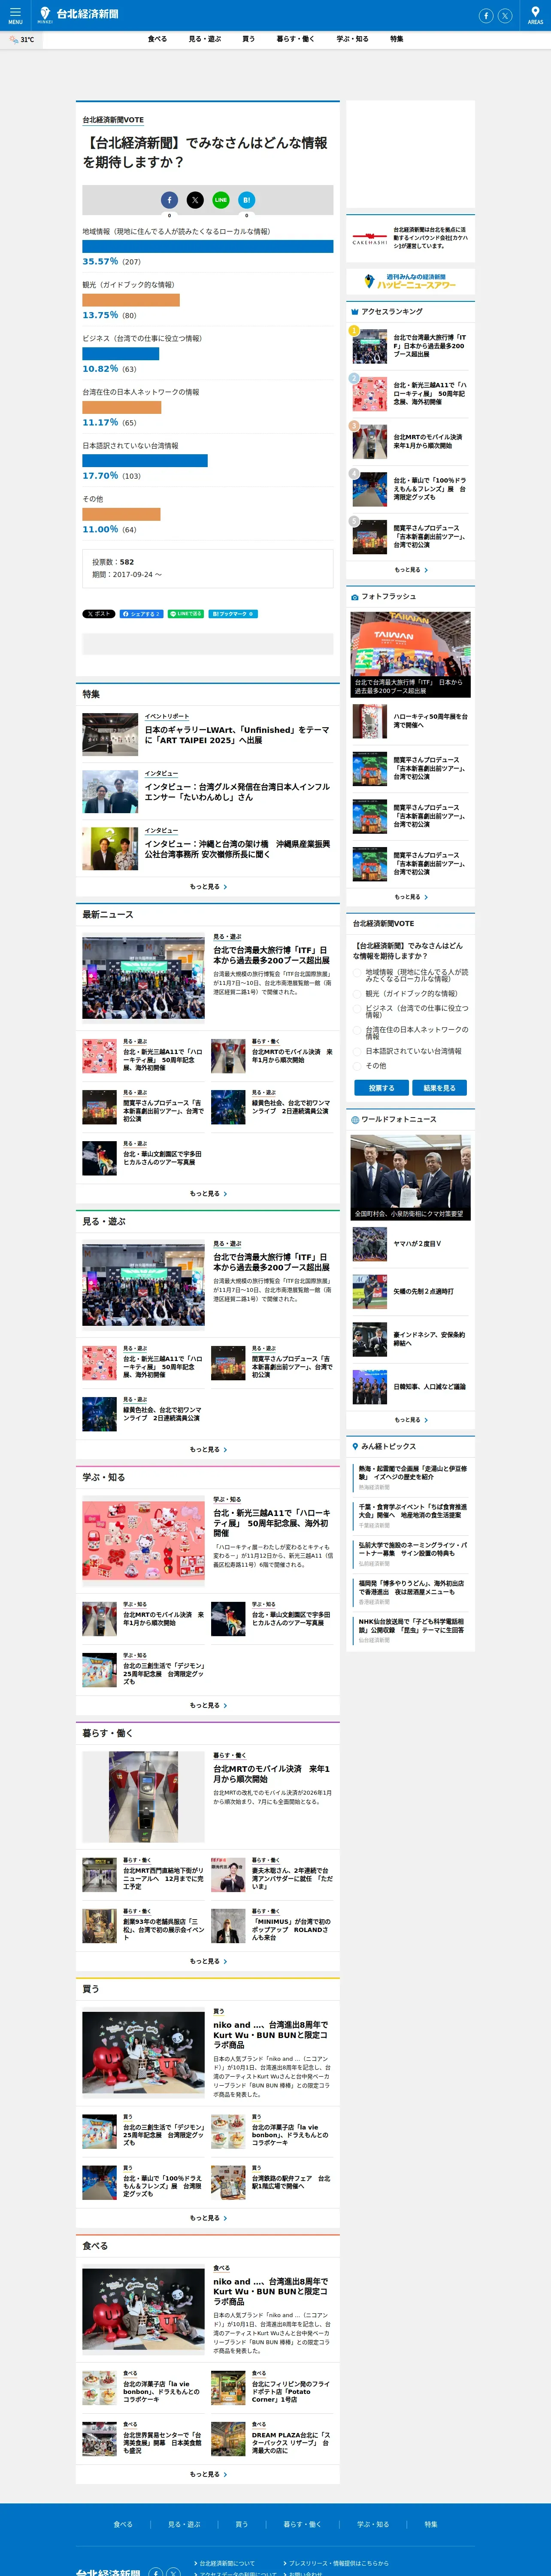Open 食べる in the footer navigation

point(123,2524)
